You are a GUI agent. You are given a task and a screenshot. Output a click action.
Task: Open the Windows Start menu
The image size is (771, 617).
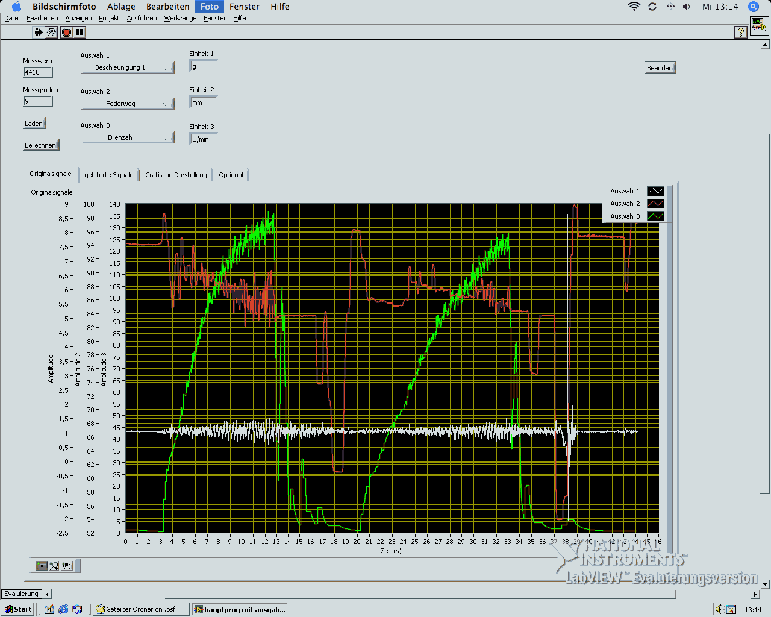coord(18,609)
